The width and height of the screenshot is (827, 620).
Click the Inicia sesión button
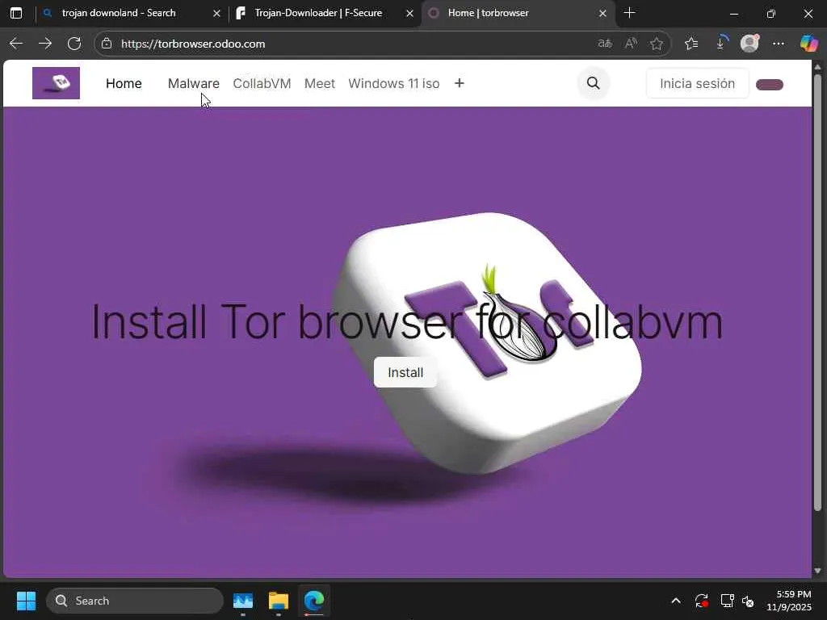[x=697, y=83]
